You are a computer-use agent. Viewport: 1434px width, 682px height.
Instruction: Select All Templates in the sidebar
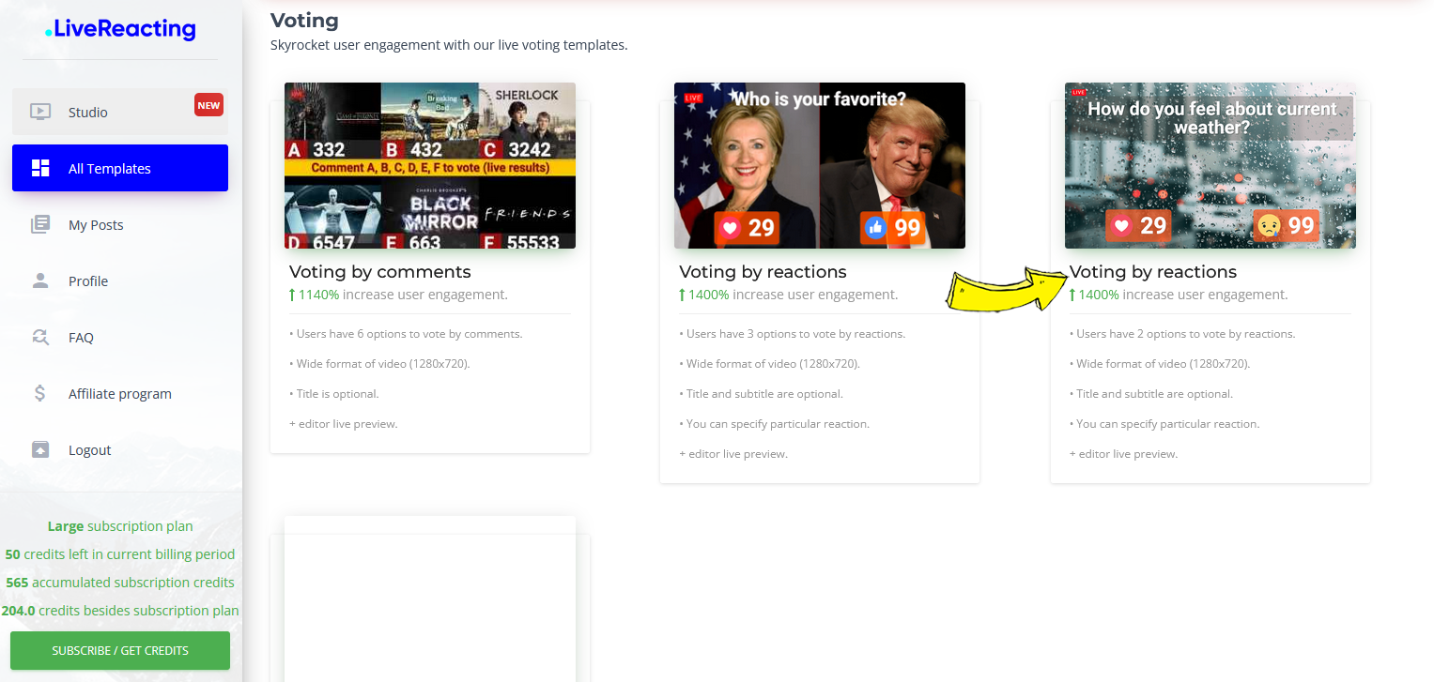pos(120,168)
